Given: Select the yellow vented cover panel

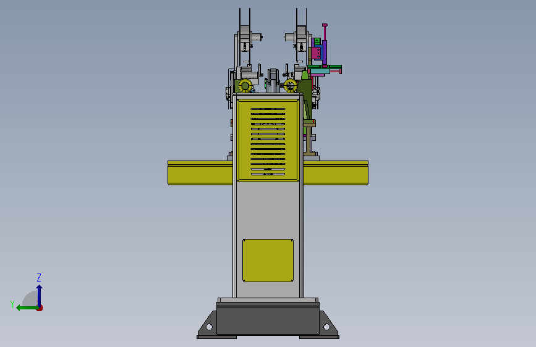Looking at the screenshot, I should pos(268,141).
